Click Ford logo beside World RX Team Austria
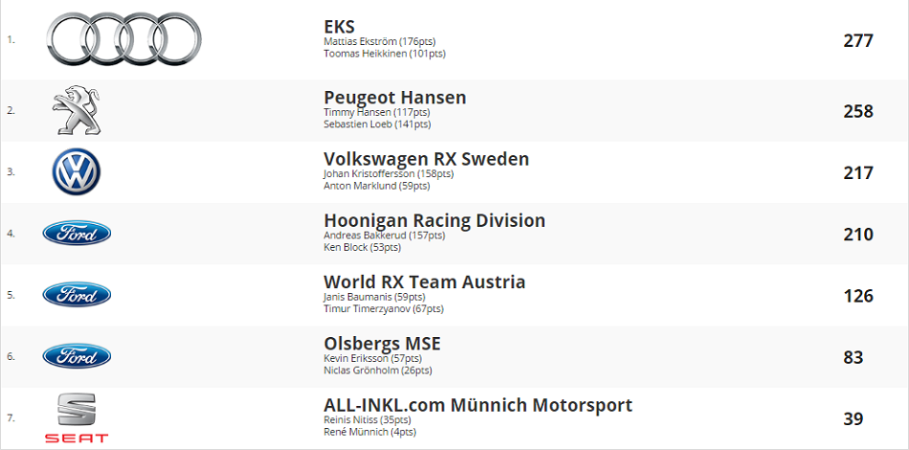909x450 pixels. pos(77,295)
